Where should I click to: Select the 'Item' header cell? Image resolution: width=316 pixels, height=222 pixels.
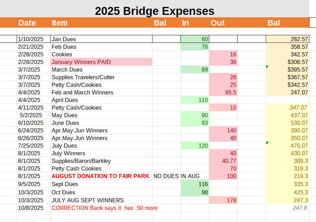coord(60,23)
